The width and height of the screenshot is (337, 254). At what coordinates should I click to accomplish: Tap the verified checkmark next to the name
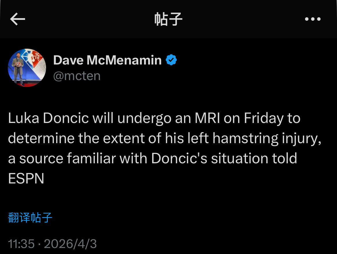[171, 59]
